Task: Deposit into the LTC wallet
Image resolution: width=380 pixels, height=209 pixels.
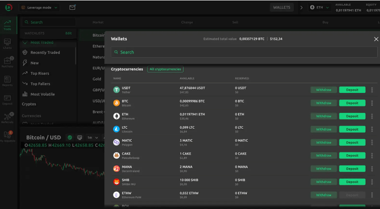Action: click(x=352, y=129)
